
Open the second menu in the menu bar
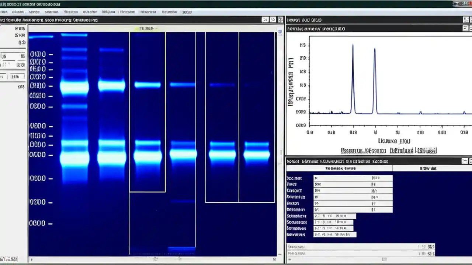[18, 12]
